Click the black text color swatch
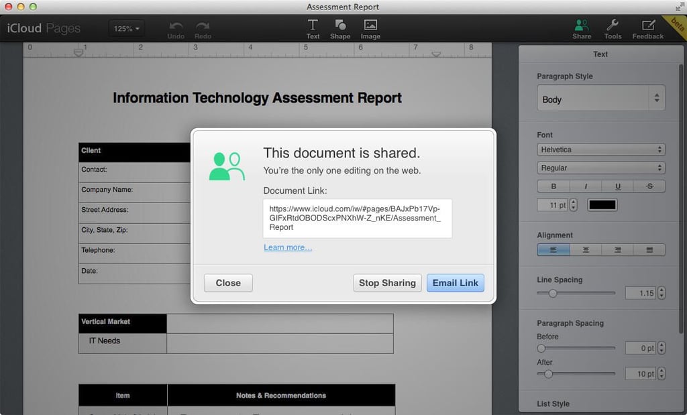The height and width of the screenshot is (415, 687). [x=602, y=205]
